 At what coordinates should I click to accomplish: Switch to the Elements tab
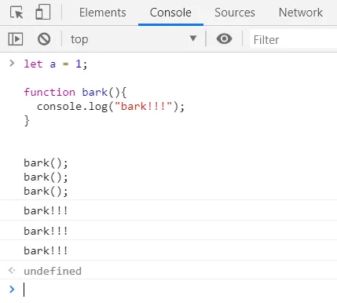pos(103,13)
